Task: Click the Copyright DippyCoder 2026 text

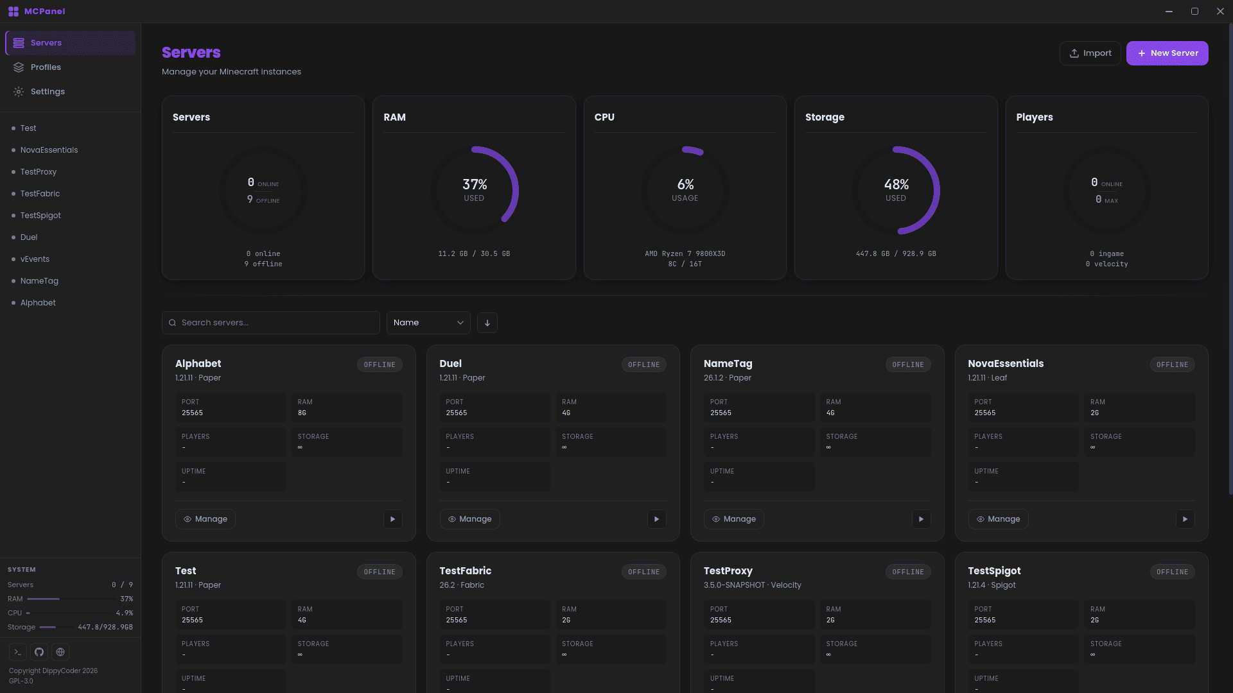Action: coord(53,671)
